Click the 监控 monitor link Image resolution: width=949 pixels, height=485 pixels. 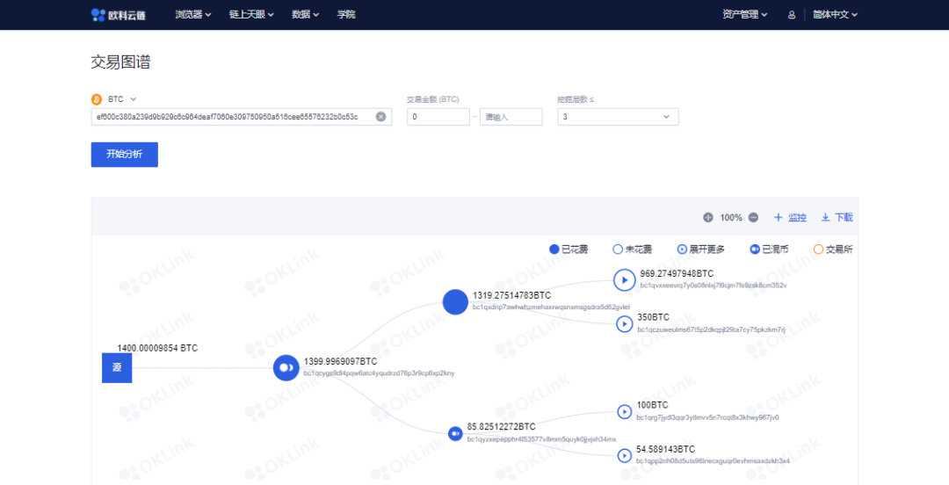point(790,218)
